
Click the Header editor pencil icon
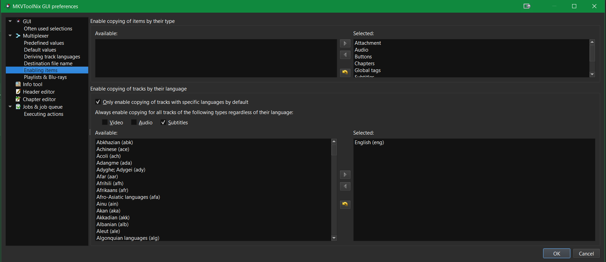click(x=18, y=92)
